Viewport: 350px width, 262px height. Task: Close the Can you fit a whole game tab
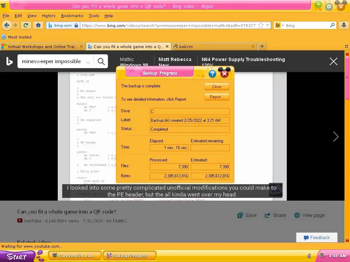point(167,46)
